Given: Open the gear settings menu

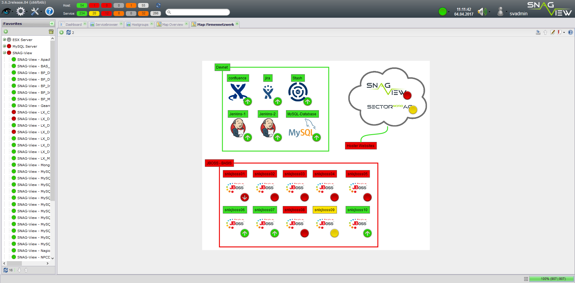Looking at the screenshot, I should click(x=21, y=11).
